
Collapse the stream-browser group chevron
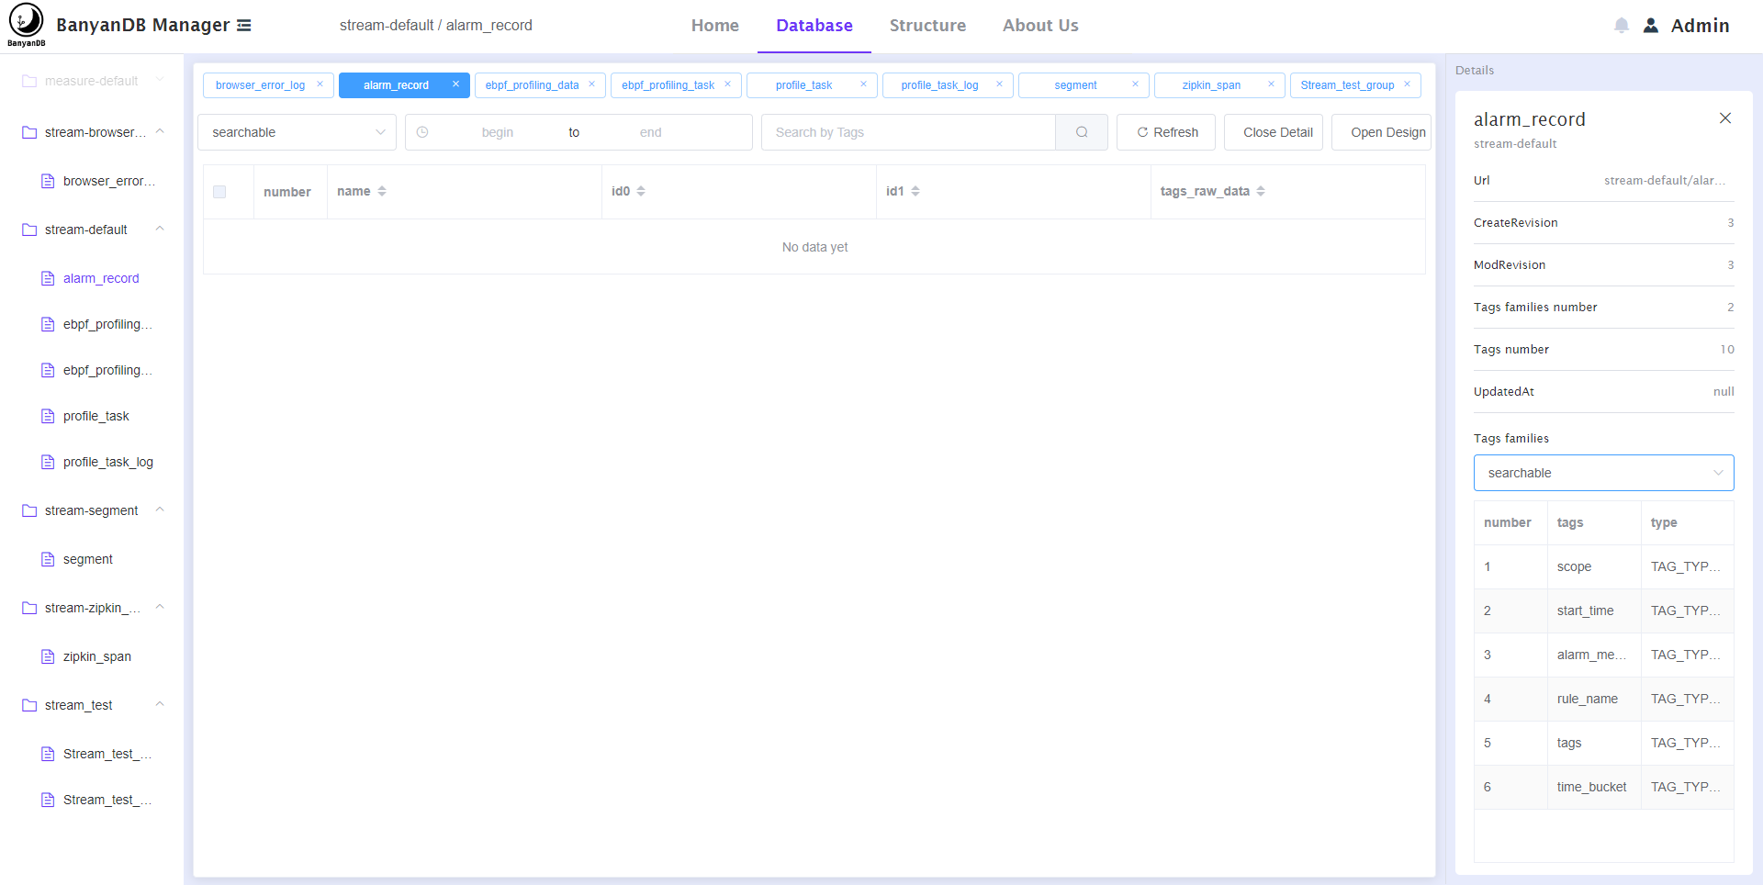point(160,131)
